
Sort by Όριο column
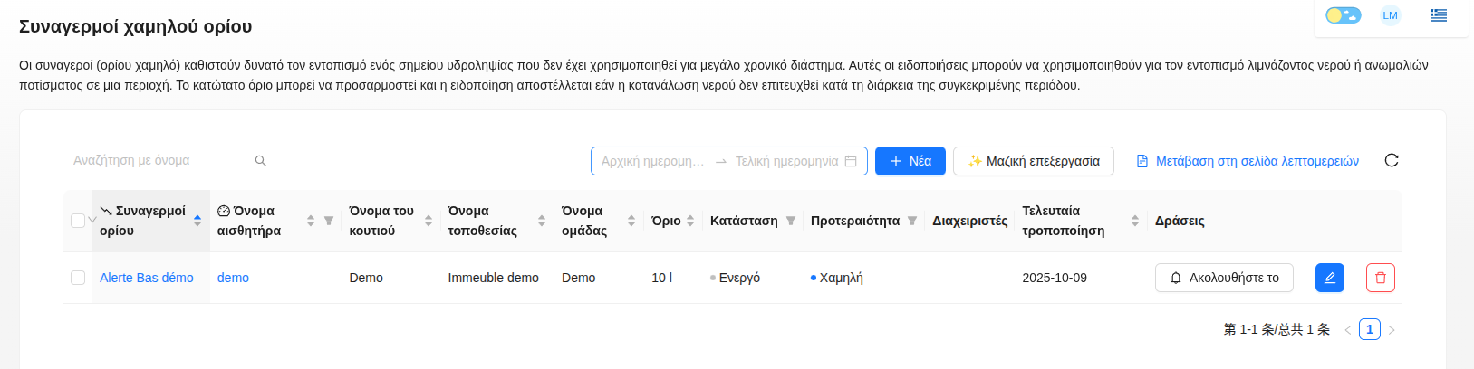pos(690,221)
